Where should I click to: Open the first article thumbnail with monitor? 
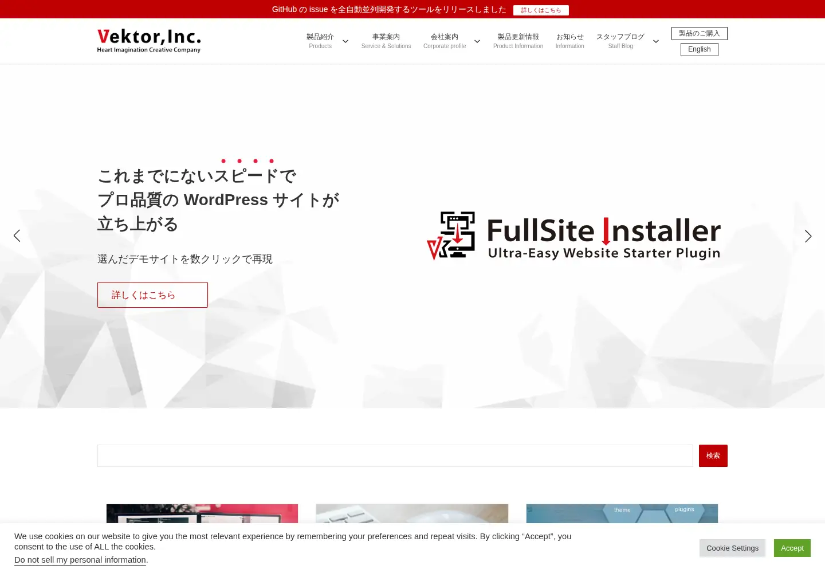point(202,514)
